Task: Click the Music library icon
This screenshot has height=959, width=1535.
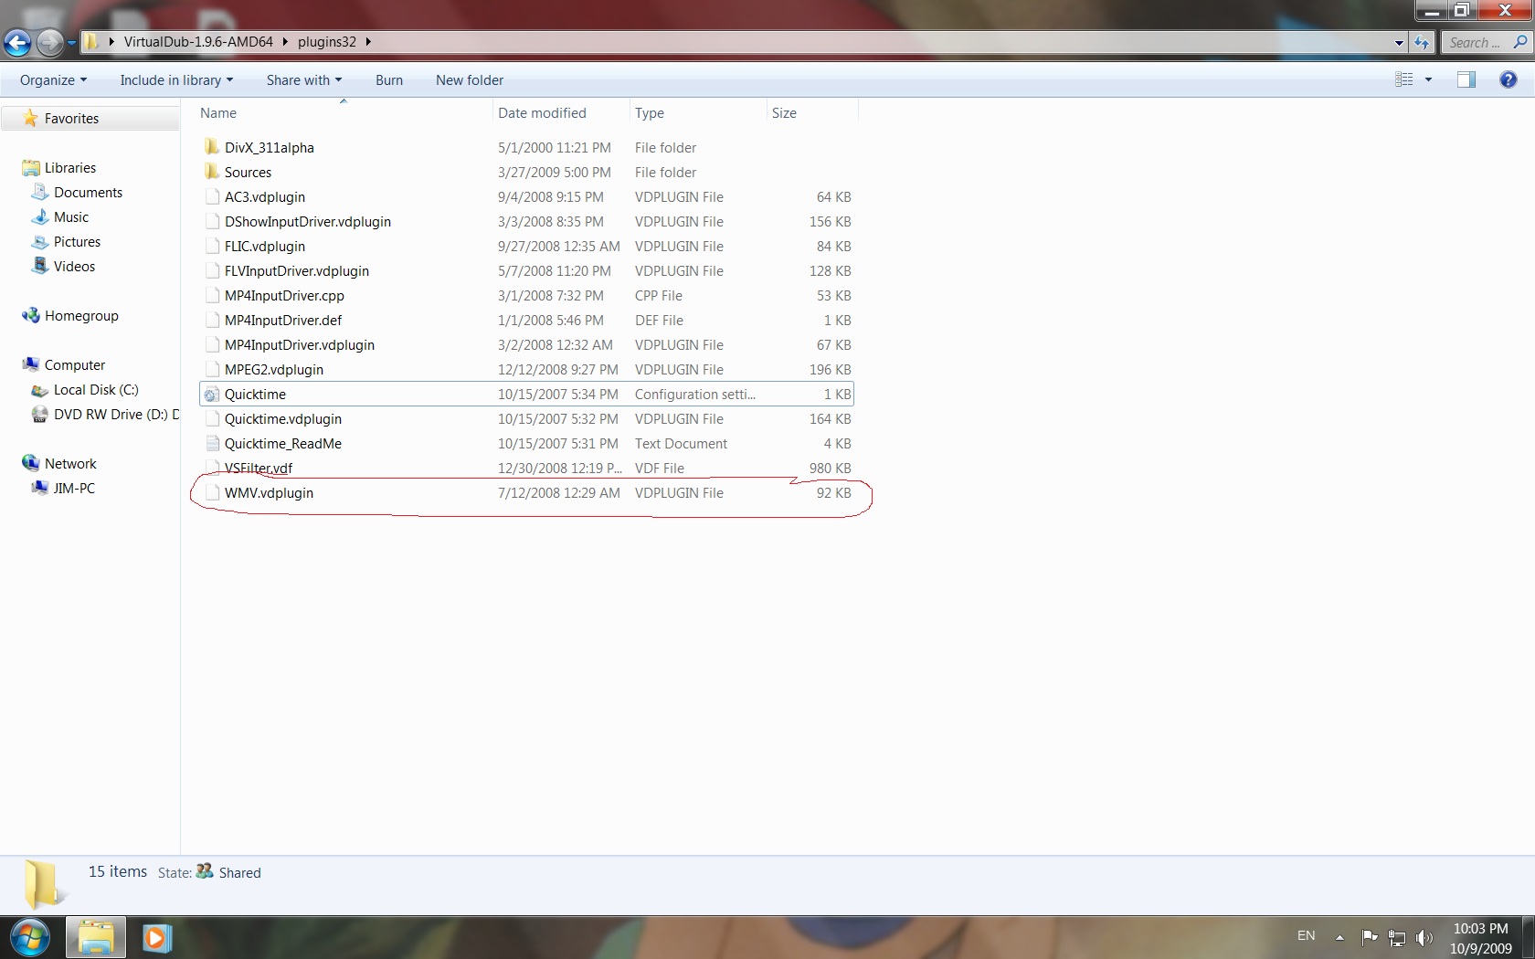Action: tap(40, 217)
